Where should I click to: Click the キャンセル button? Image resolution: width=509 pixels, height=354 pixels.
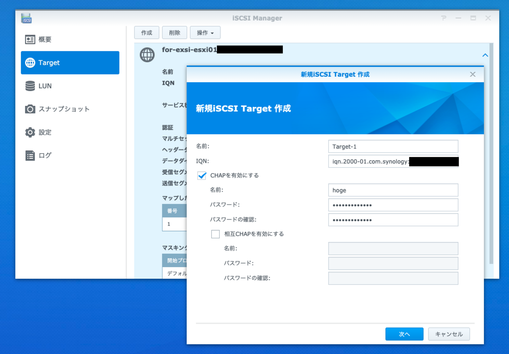coord(449,334)
